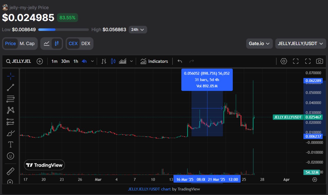Click the jelly-my-jelly coin avatar
Image resolution: width=328 pixels, height=195 pixels.
pyautogui.click(x=5, y=7)
